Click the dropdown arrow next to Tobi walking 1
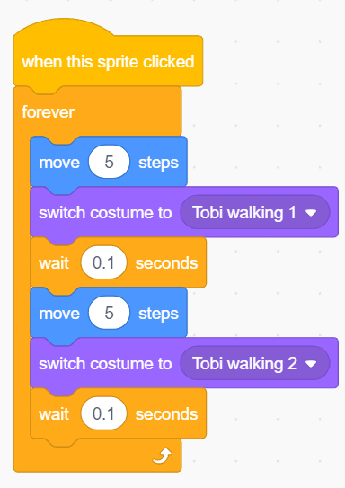The image size is (345, 488). click(311, 213)
